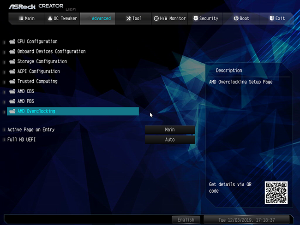
Task: Click the AMD Overclocking Setup Page description
Action: (240, 82)
